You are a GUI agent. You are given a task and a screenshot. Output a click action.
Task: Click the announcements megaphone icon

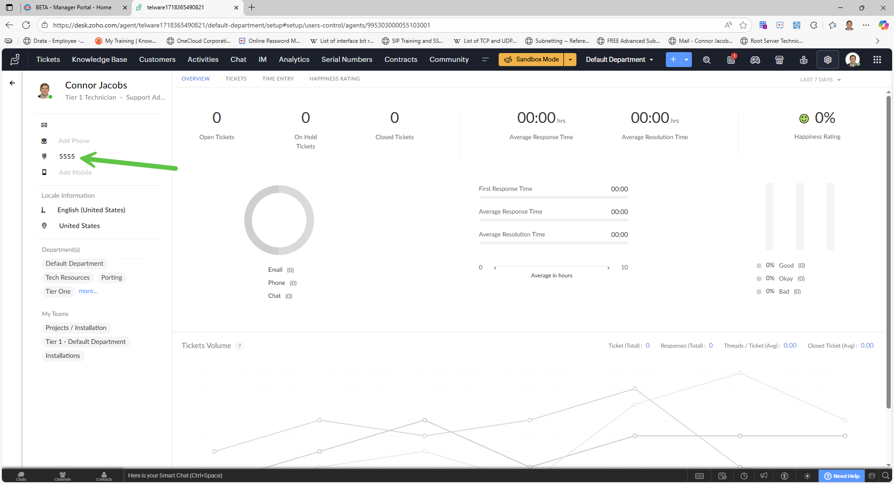764,476
